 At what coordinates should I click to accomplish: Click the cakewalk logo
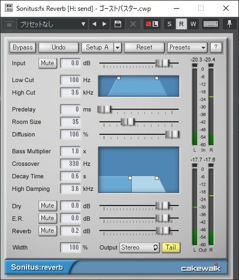200,268
